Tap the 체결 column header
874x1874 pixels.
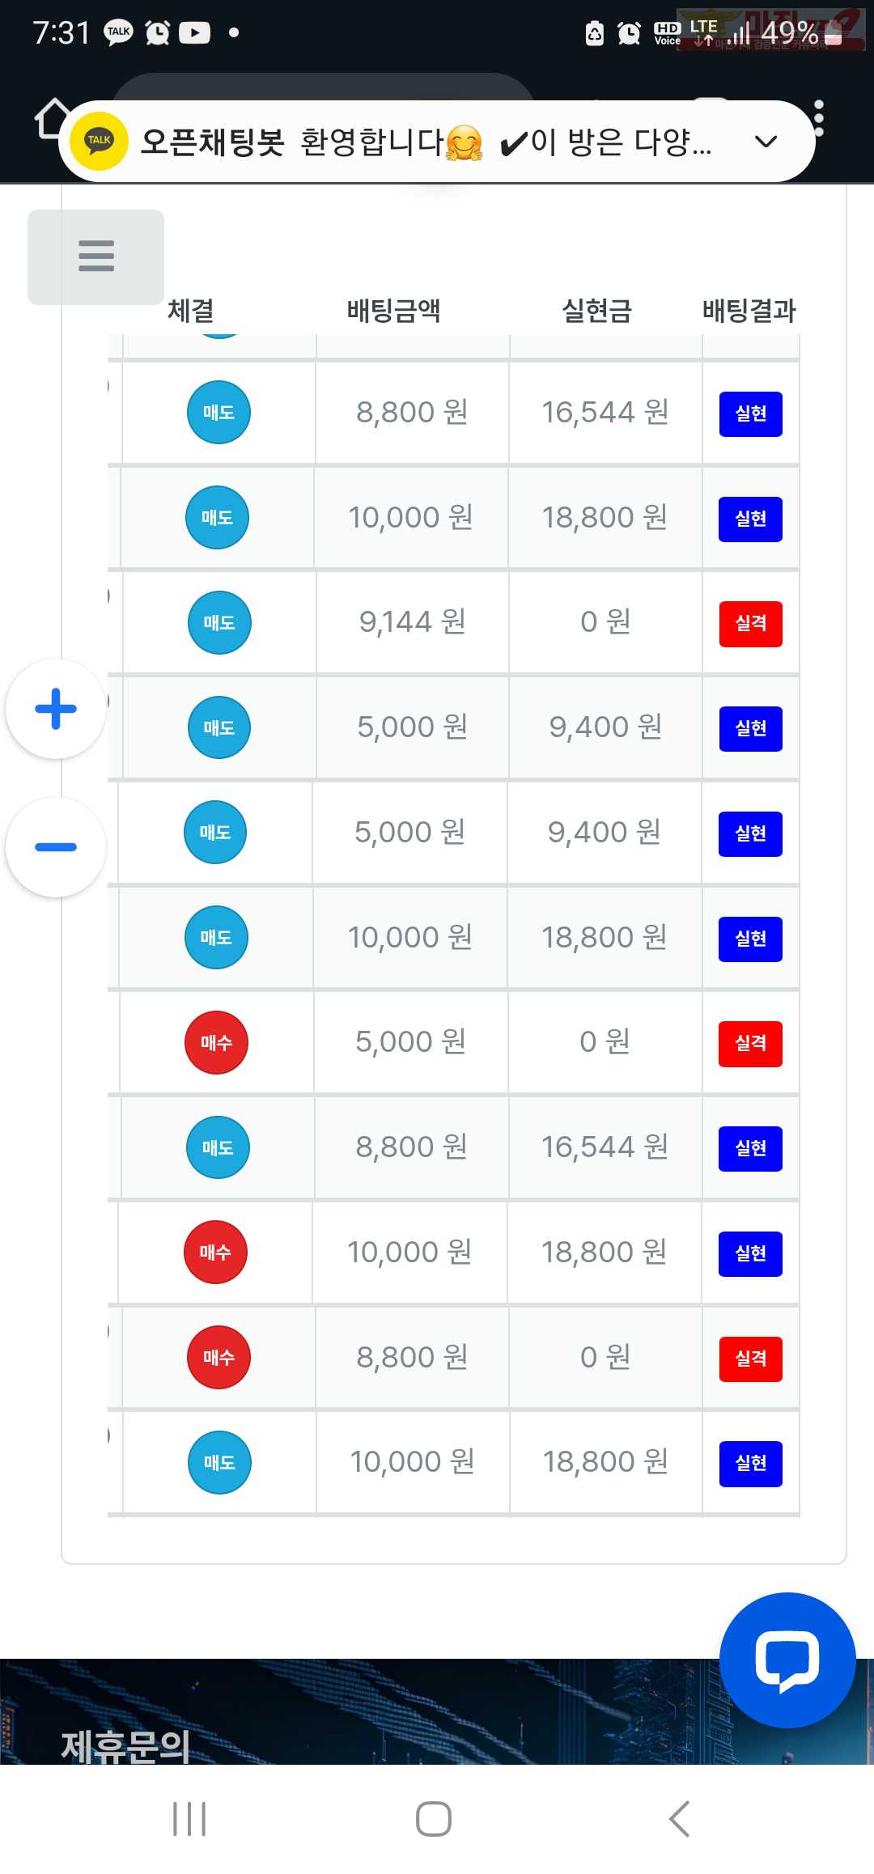pos(191,311)
